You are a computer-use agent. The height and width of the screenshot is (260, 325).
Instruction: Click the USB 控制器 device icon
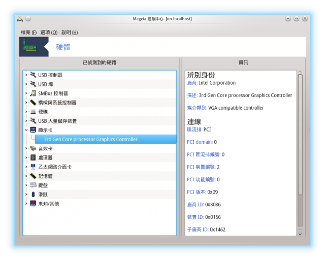tap(33, 75)
